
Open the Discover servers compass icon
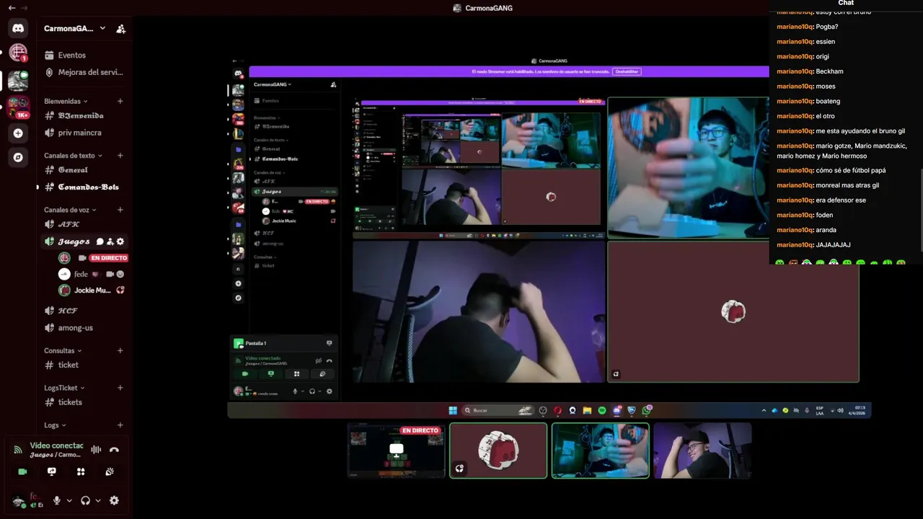(18, 157)
